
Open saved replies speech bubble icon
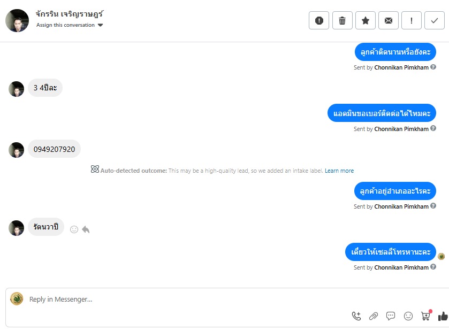pos(391,316)
